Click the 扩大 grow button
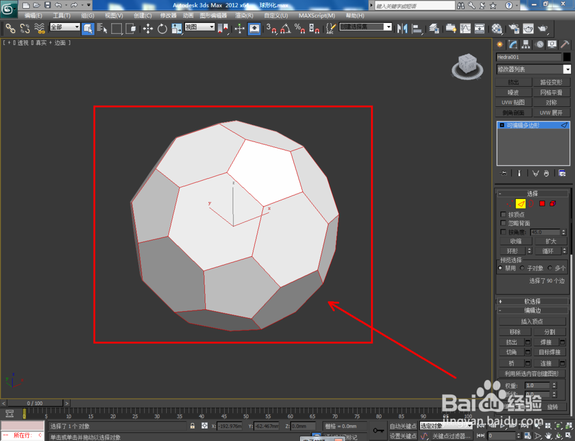 tap(551, 241)
